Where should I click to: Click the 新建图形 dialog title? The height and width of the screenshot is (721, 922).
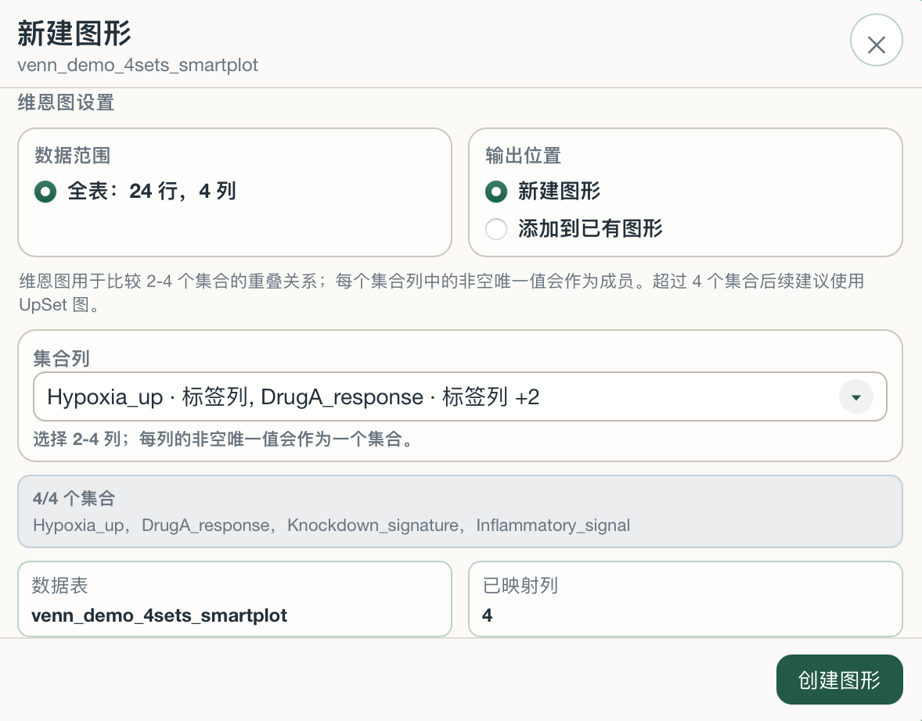pyautogui.click(x=74, y=33)
